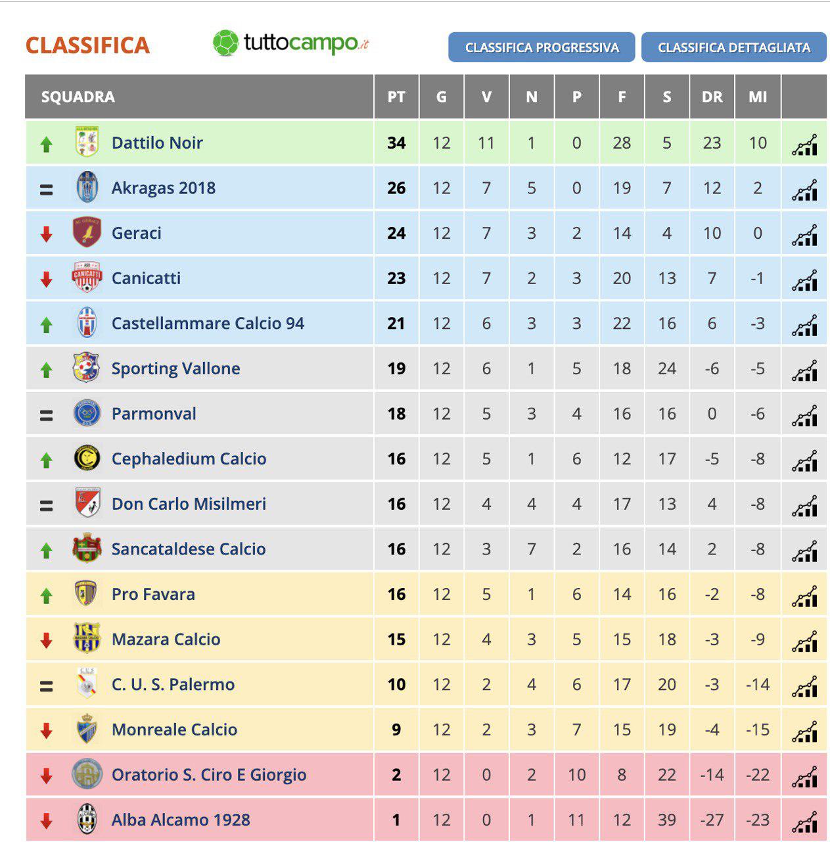Select the PT column header

[396, 97]
